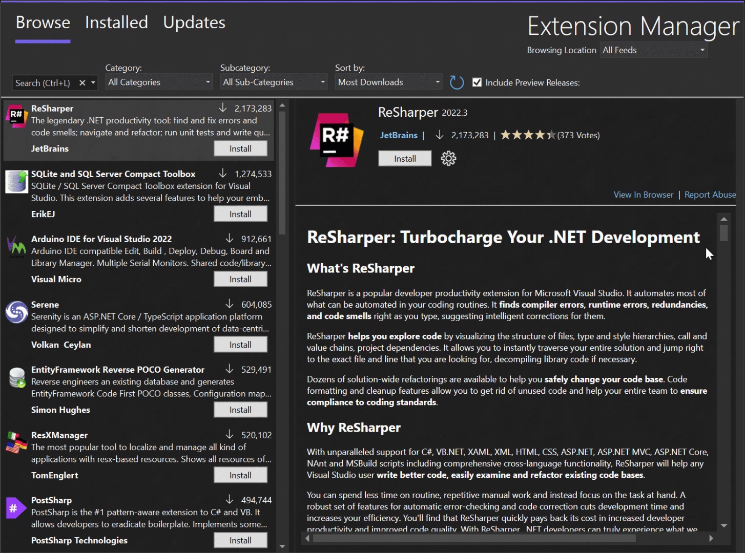The height and width of the screenshot is (553, 745).
Task: Click the description horizontal scrollbar thumb
Action: pyautogui.click(x=474, y=538)
